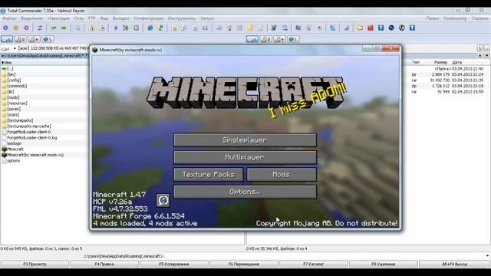Click right panel parent directory dots button
Screen dimensions: 491x276
click(486, 48)
